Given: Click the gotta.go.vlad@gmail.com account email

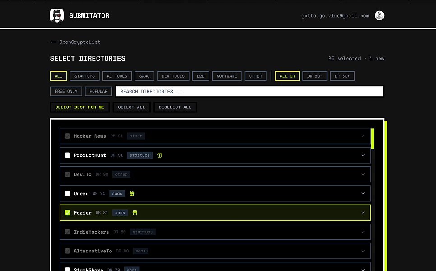Looking at the screenshot, I should [x=335, y=16].
